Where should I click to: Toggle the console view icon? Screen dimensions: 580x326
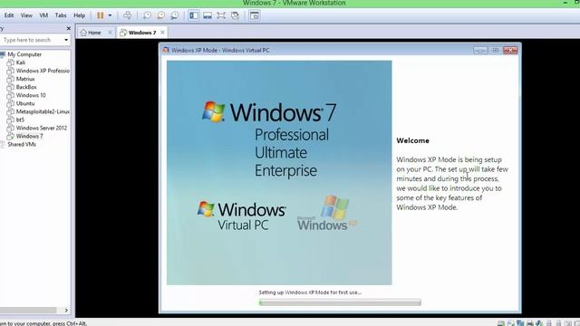[x=255, y=15]
